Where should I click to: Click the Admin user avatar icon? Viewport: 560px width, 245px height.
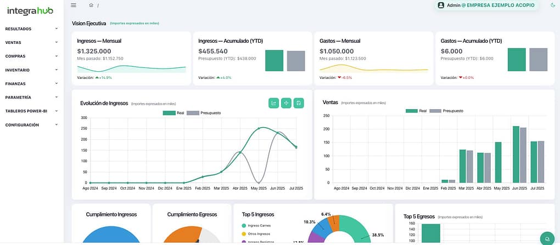[441, 5]
